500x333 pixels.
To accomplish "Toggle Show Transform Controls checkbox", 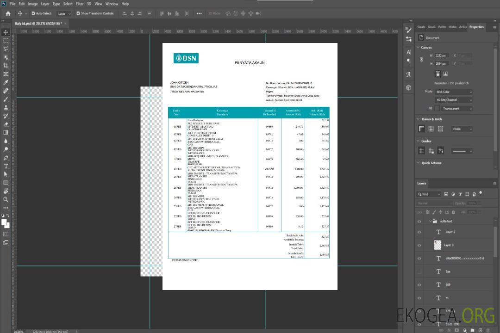I will tap(78, 13).
